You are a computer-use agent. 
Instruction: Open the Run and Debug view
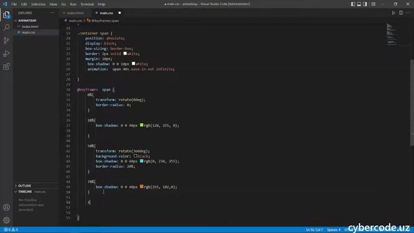[6, 53]
